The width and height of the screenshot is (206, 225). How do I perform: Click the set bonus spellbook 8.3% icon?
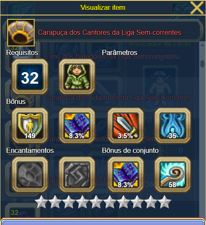126,174
